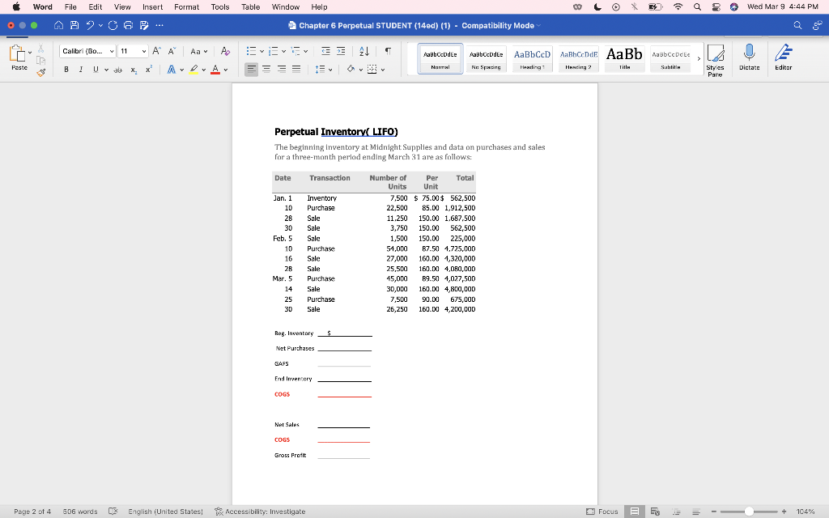Increase paragraph indent
The image size is (829, 518).
(341, 51)
